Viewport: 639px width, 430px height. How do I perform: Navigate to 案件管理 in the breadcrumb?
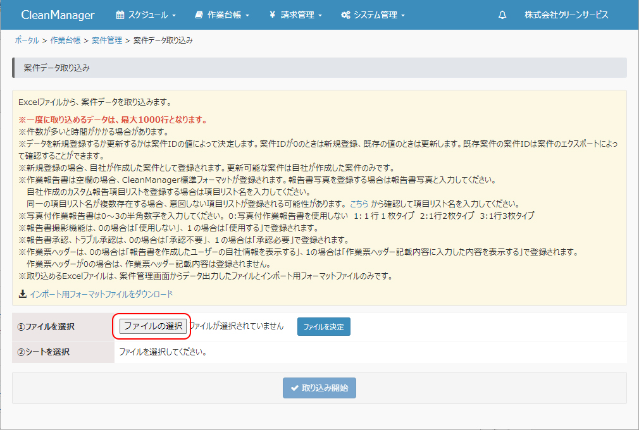[x=107, y=40]
